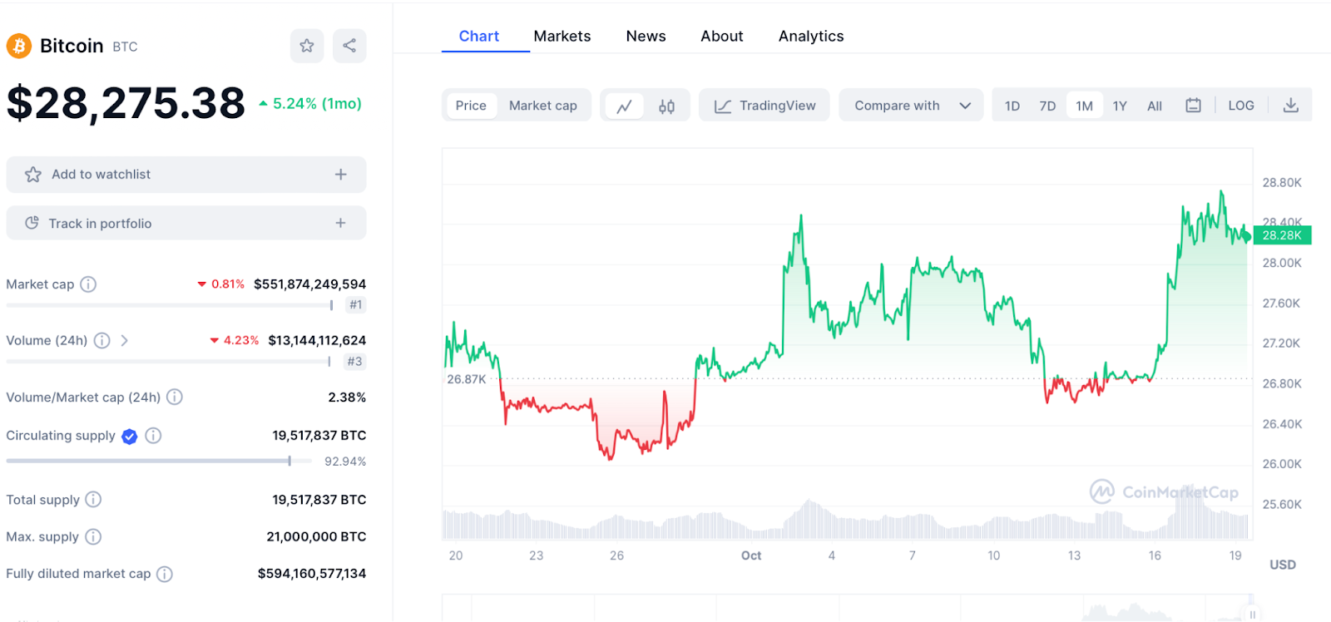Image resolution: width=1331 pixels, height=622 pixels.
Task: Open Volume (24h) info icon
Action: [x=101, y=340]
